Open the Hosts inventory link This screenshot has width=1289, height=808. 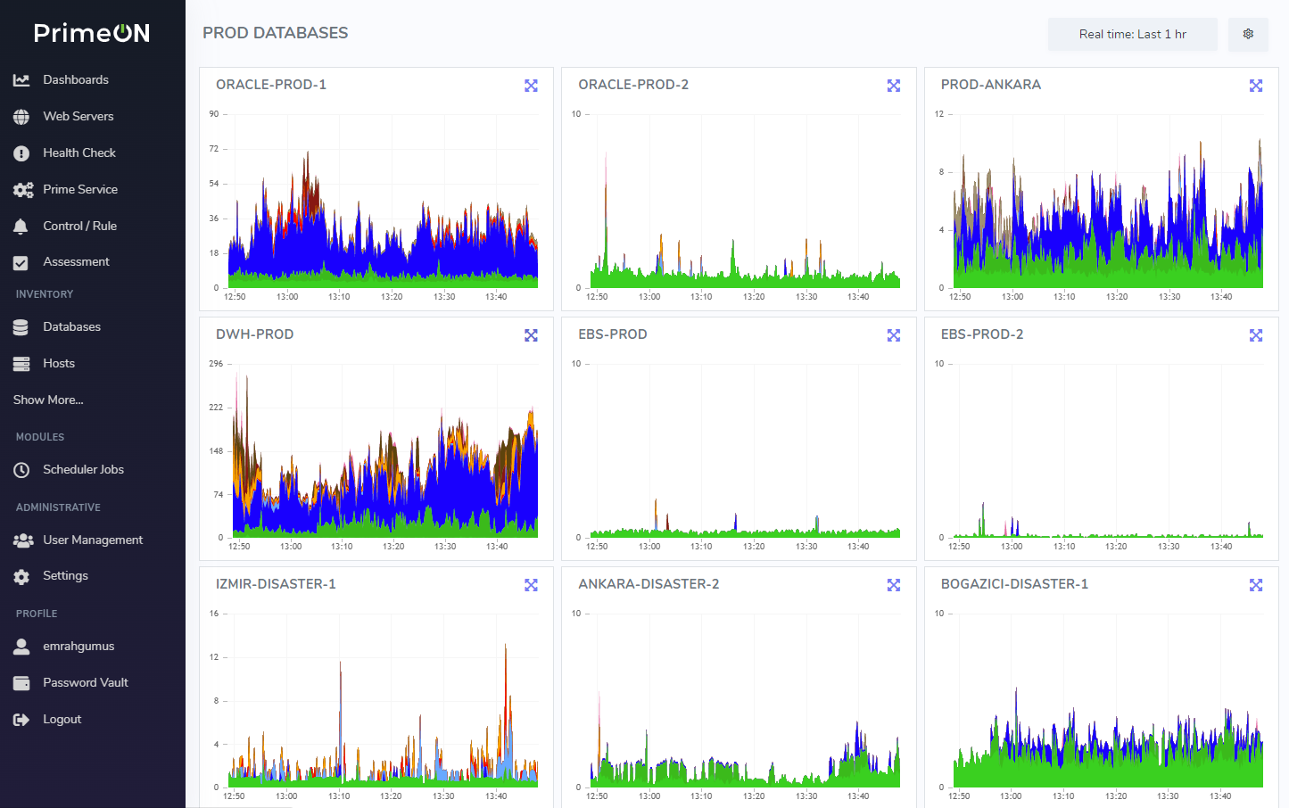click(59, 364)
